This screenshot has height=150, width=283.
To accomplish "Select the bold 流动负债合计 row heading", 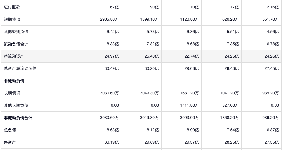I will pos(16,44).
